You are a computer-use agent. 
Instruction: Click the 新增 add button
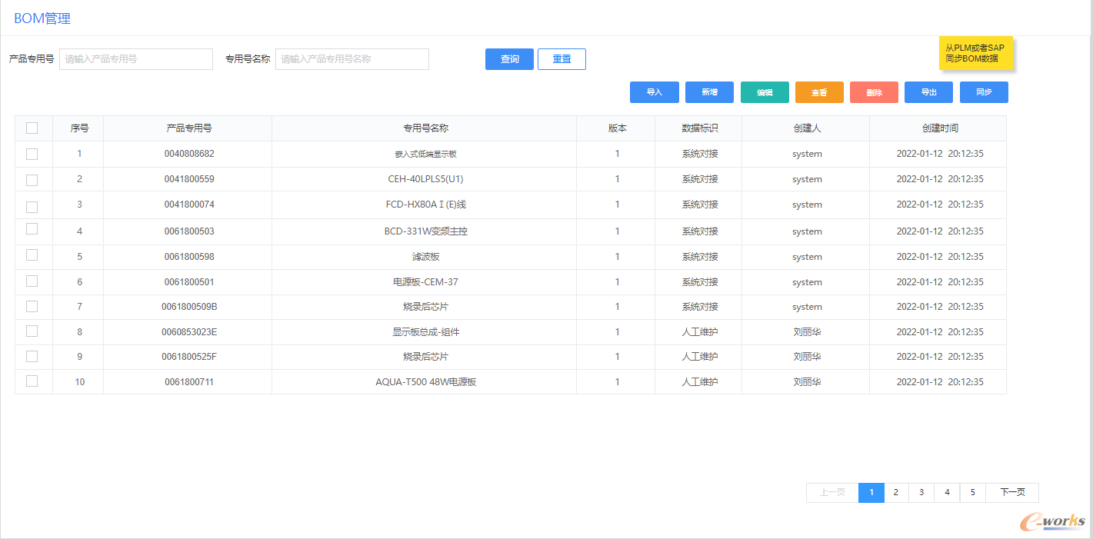(x=709, y=92)
